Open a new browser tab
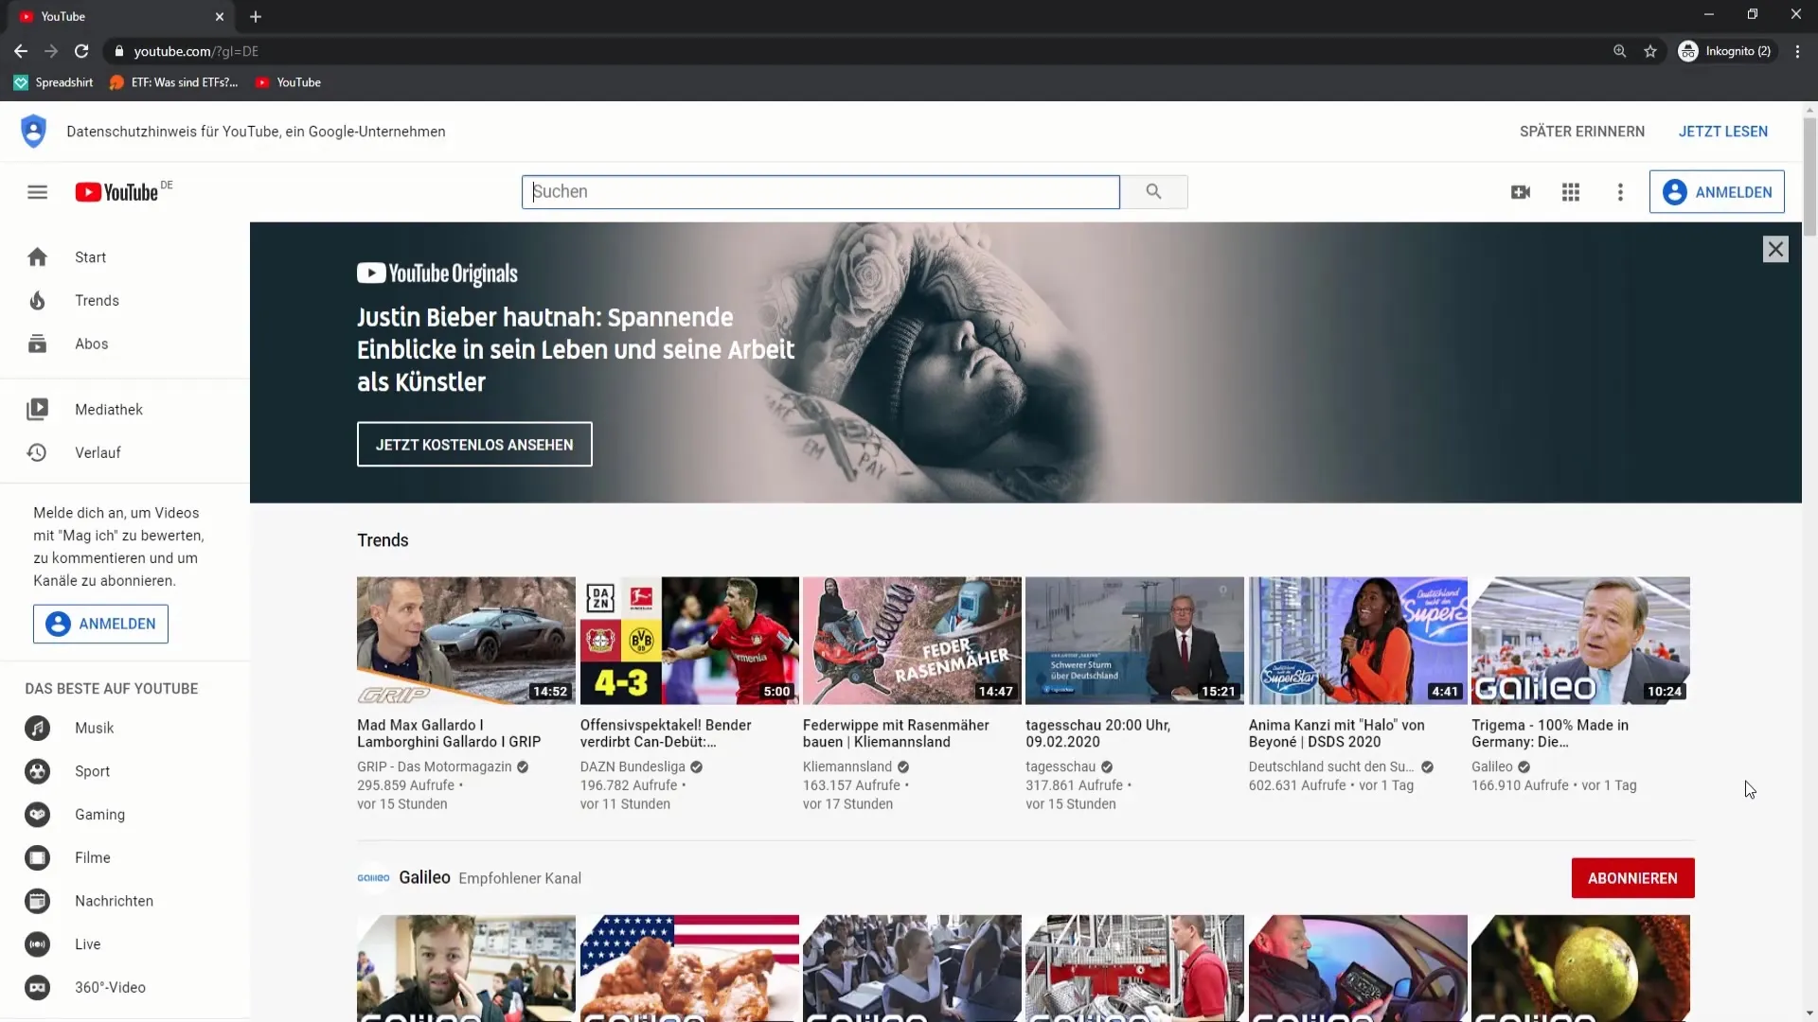 pos(256,16)
